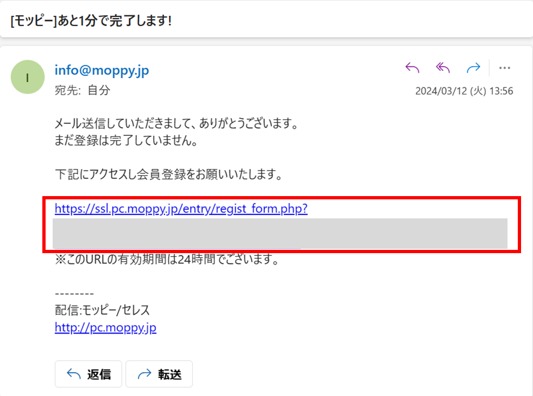Click the line 下記にアクセスし会員登録をお願いいたします

coord(169,174)
